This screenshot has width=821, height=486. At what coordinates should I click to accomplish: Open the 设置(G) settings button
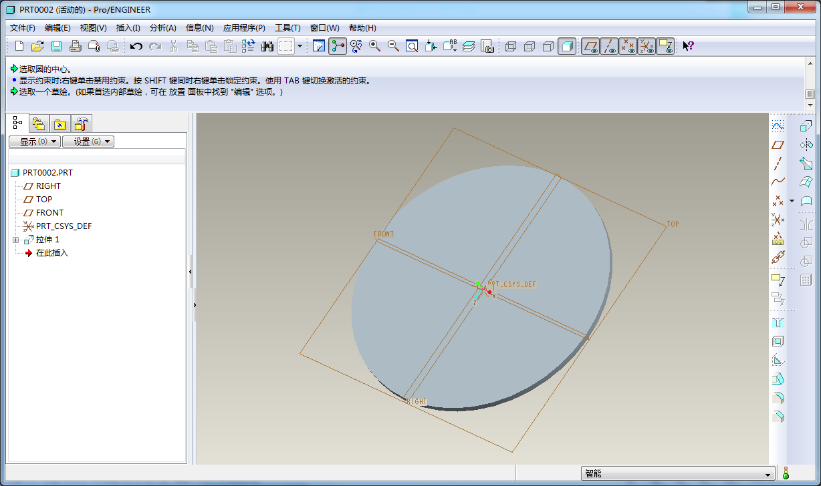tap(88, 142)
